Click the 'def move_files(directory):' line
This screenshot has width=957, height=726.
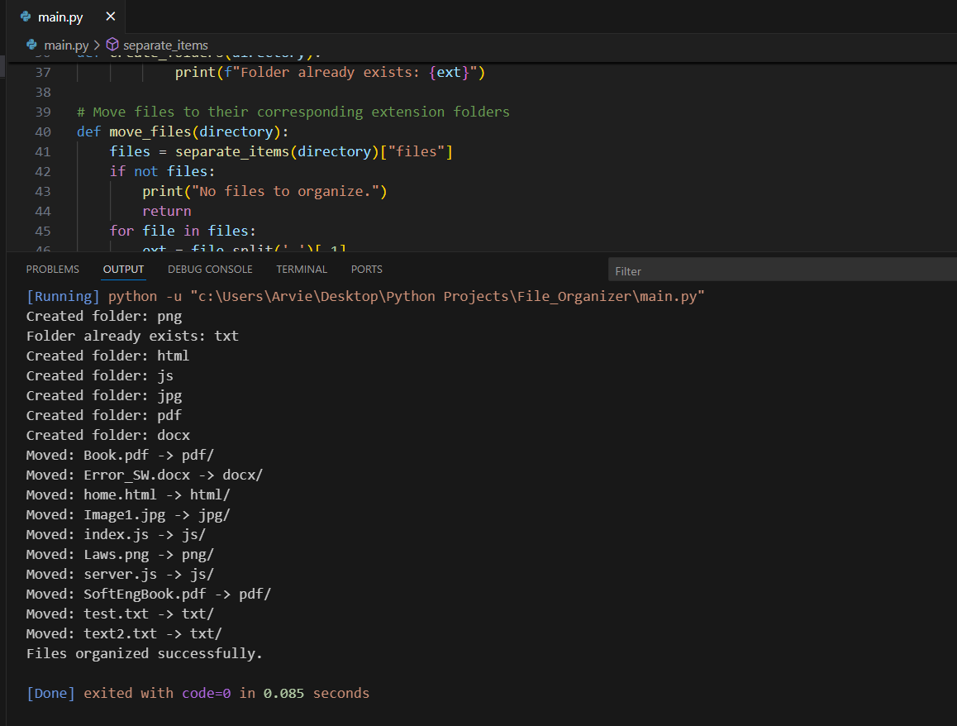183,132
